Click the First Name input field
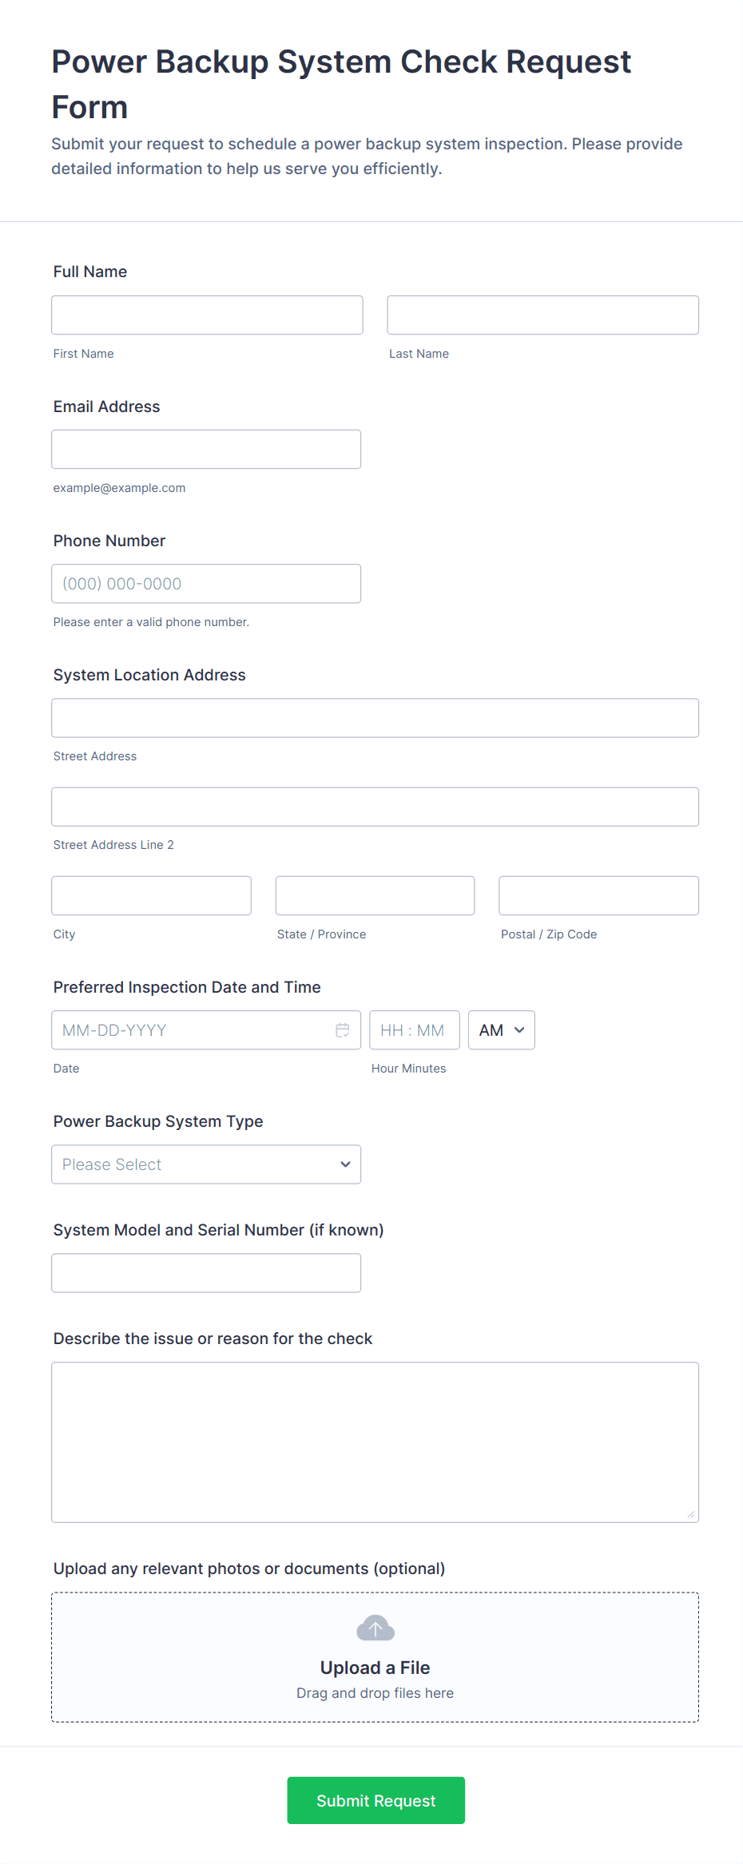The image size is (743, 1864). pyautogui.click(x=207, y=315)
